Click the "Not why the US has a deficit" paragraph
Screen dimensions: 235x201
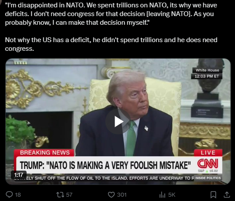pos(111,44)
